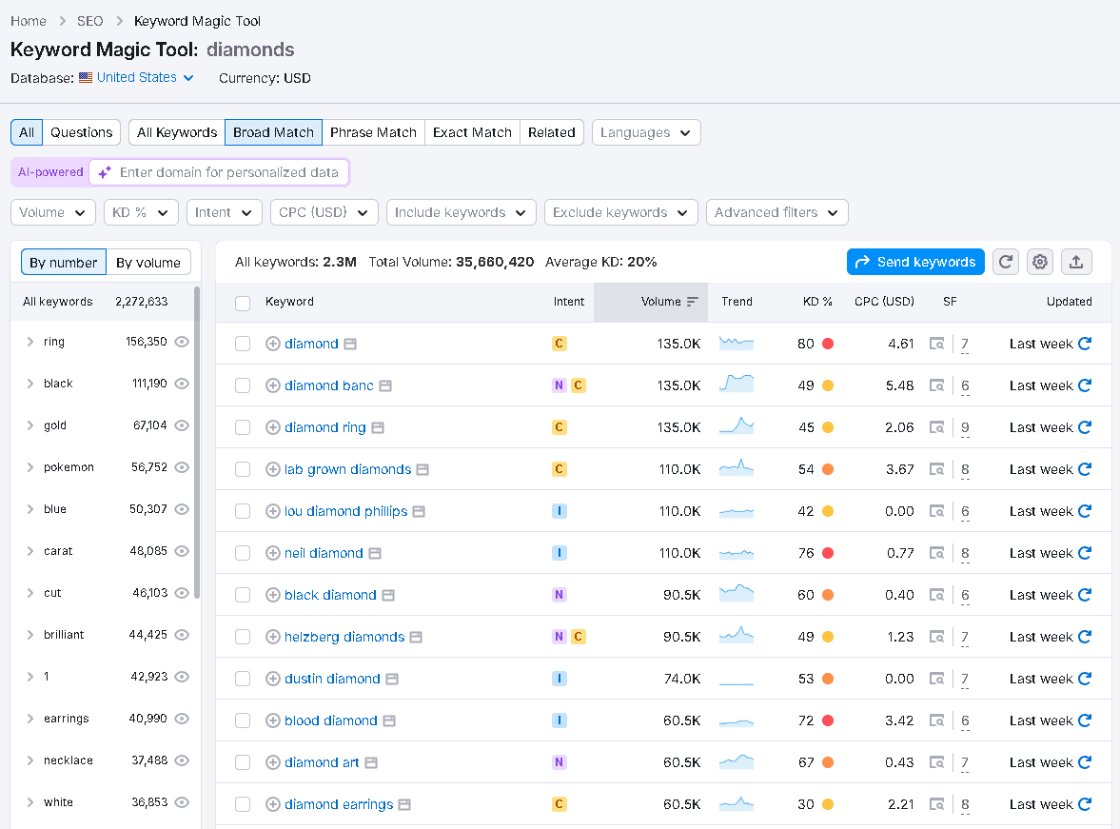The width and height of the screenshot is (1120, 829).
Task: Toggle eye icon for 'earrings' group
Action: 182,719
